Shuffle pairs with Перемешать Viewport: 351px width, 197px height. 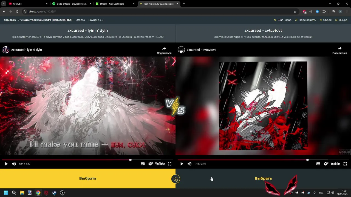(x=305, y=20)
